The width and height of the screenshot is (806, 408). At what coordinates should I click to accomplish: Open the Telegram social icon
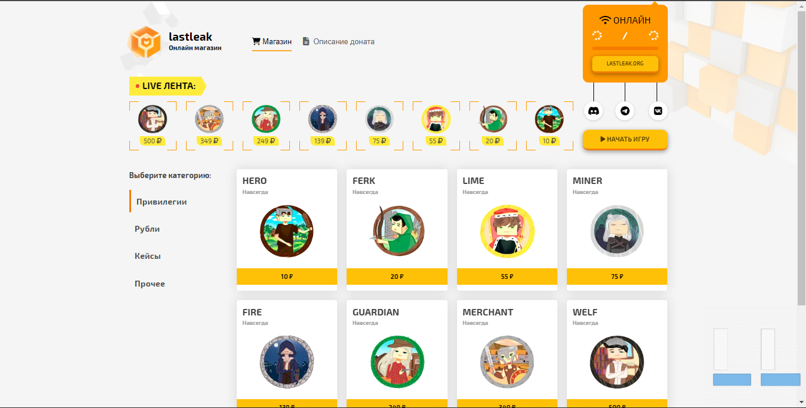pyautogui.click(x=625, y=111)
